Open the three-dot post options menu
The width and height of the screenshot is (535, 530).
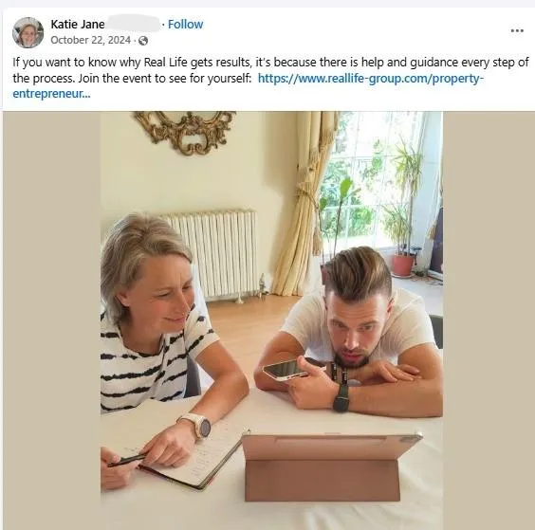click(x=517, y=30)
